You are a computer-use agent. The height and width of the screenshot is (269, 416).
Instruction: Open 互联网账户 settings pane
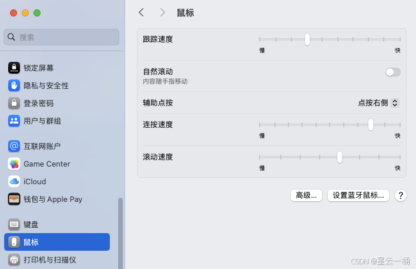click(57, 146)
